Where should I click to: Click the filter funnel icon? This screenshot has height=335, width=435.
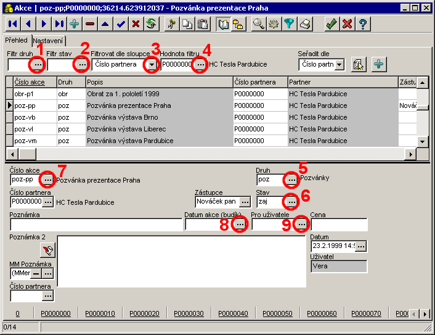(290, 24)
